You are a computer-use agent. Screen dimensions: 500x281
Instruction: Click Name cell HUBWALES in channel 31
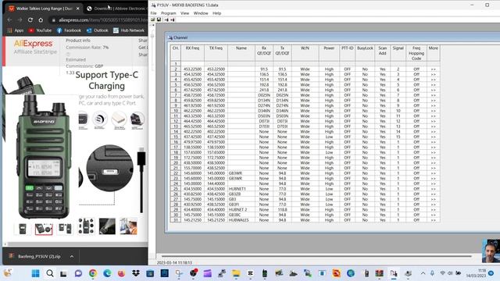point(241,220)
